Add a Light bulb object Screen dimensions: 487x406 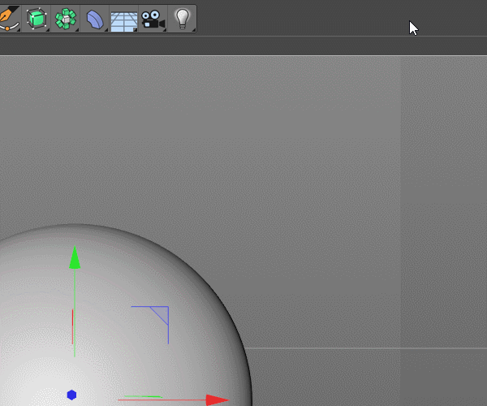183,19
